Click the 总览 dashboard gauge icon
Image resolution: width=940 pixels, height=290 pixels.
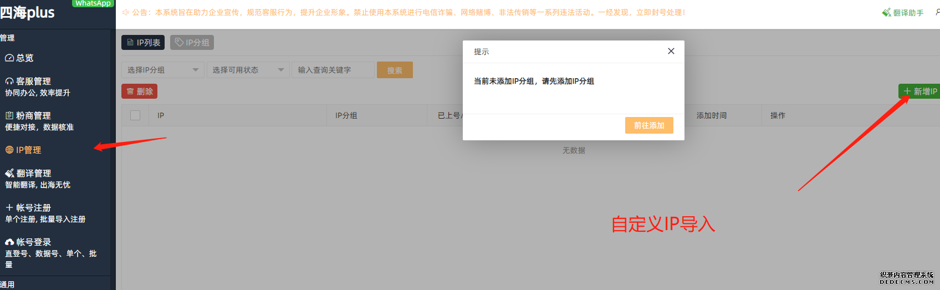click(x=9, y=58)
